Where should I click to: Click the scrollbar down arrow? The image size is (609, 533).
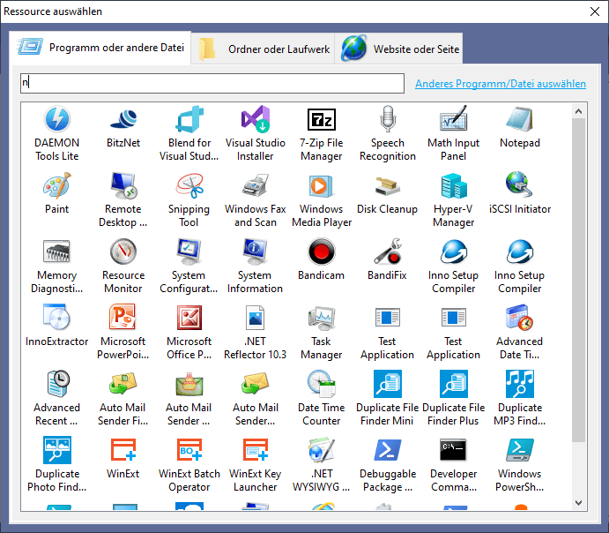pos(578,503)
